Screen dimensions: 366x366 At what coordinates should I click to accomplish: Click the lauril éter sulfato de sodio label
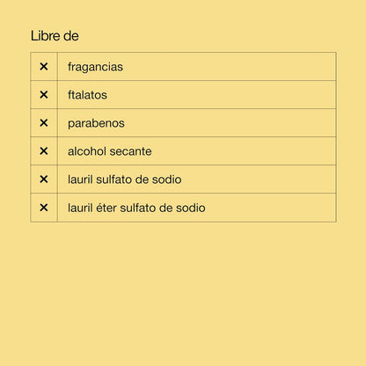pos(136,208)
